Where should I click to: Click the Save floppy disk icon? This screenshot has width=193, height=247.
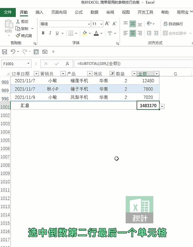pyautogui.click(x=4, y=52)
